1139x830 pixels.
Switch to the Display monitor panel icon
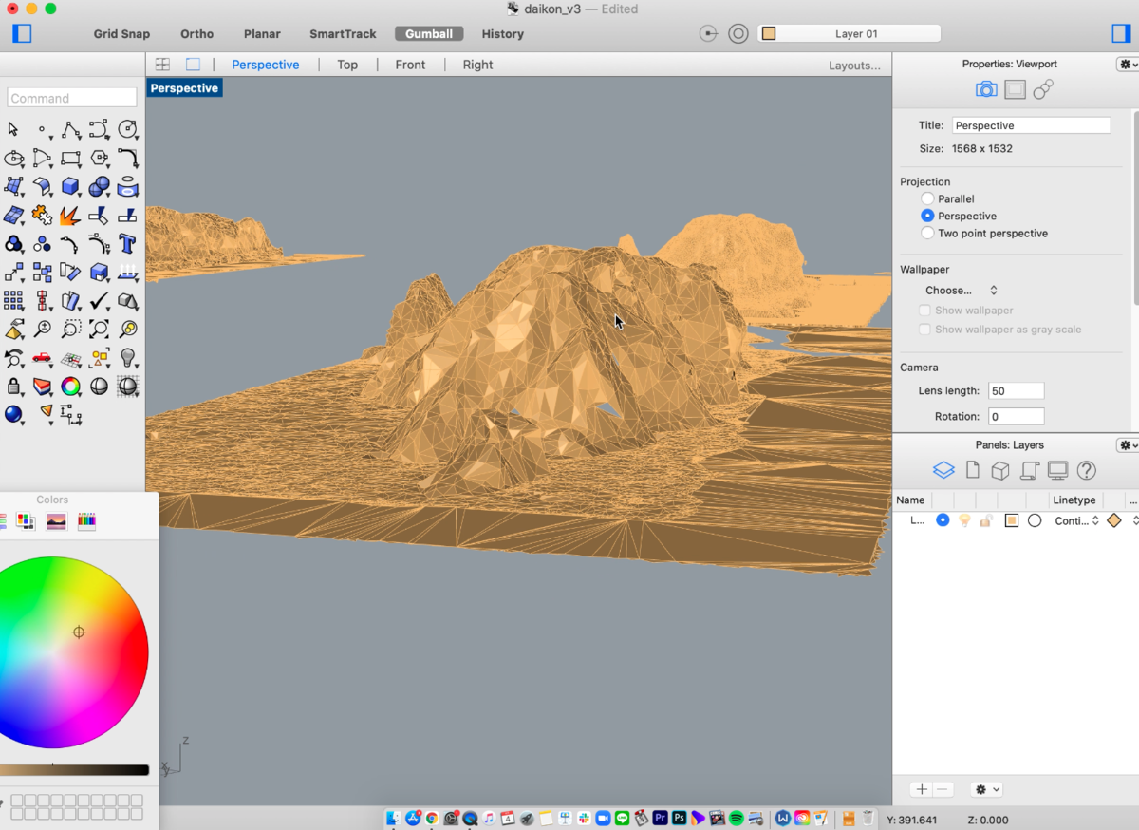pos(1057,471)
